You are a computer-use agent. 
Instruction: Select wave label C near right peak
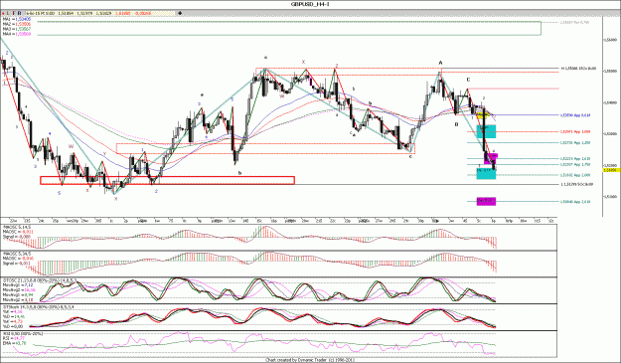[468, 80]
